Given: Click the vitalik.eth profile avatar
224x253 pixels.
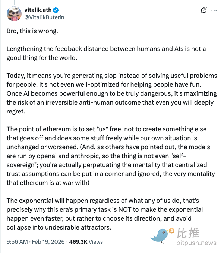Looking at the screenshot, I should coord(14,14).
